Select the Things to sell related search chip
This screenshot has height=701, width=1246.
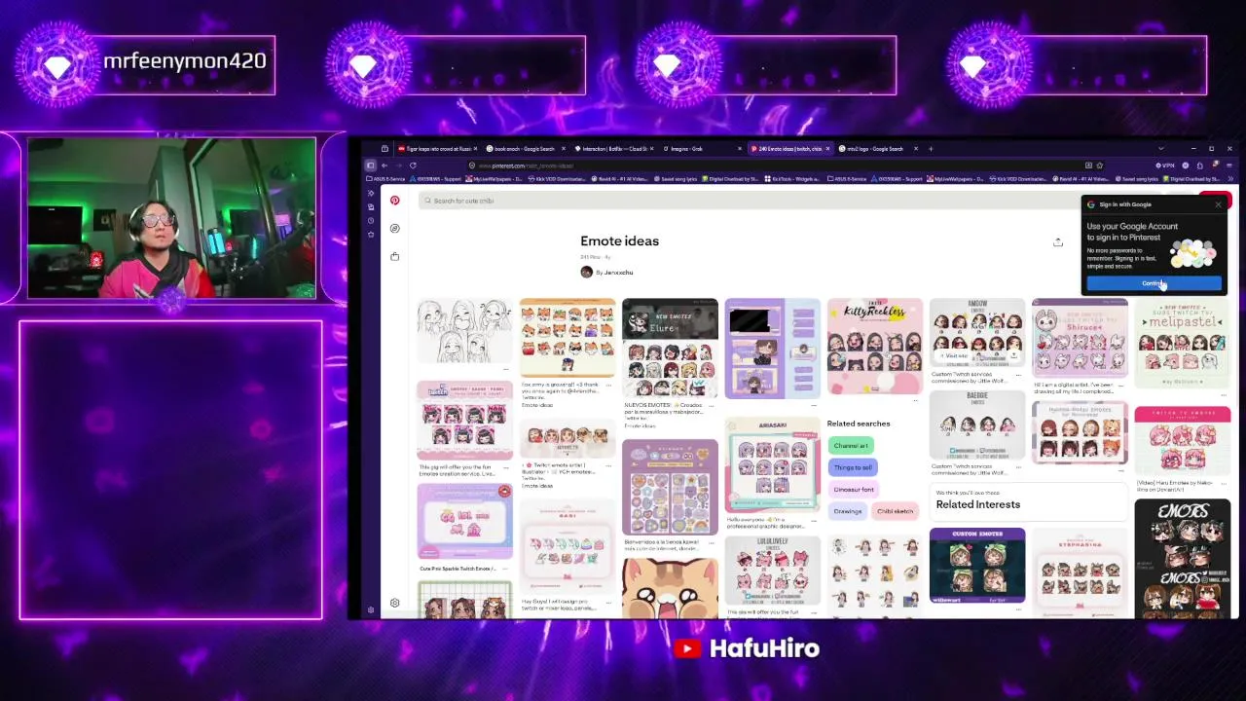[x=853, y=467]
